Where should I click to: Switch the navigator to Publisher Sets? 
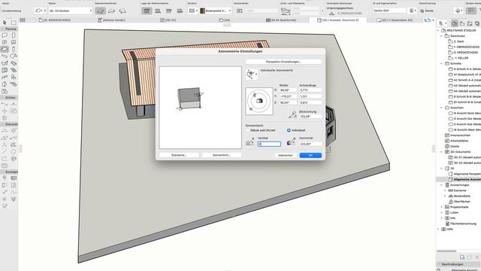pos(477,23)
